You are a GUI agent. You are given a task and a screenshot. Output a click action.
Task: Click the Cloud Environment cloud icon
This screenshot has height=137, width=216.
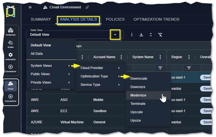pyautogui.click(x=45, y=7)
